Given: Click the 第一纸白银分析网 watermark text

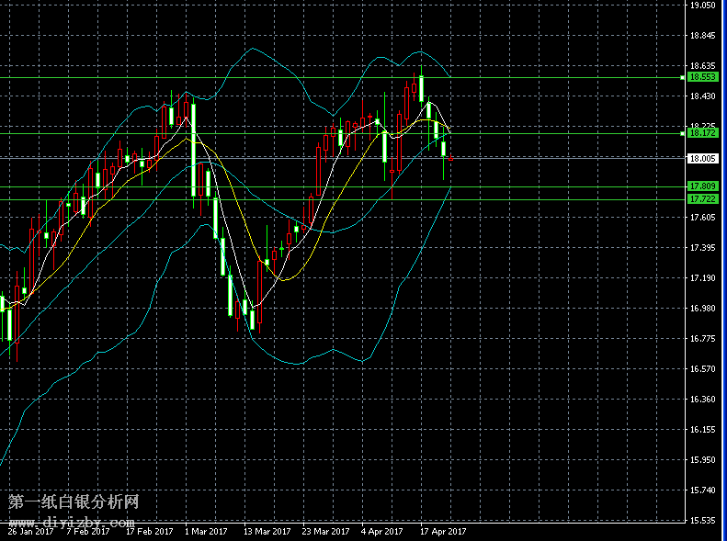Looking at the screenshot, I should click(x=74, y=502).
